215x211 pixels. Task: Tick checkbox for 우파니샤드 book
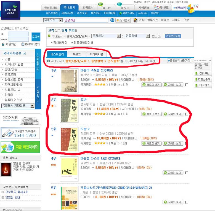[x=187, y=202]
